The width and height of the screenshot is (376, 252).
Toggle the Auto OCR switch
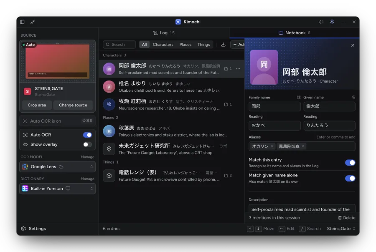click(x=87, y=135)
